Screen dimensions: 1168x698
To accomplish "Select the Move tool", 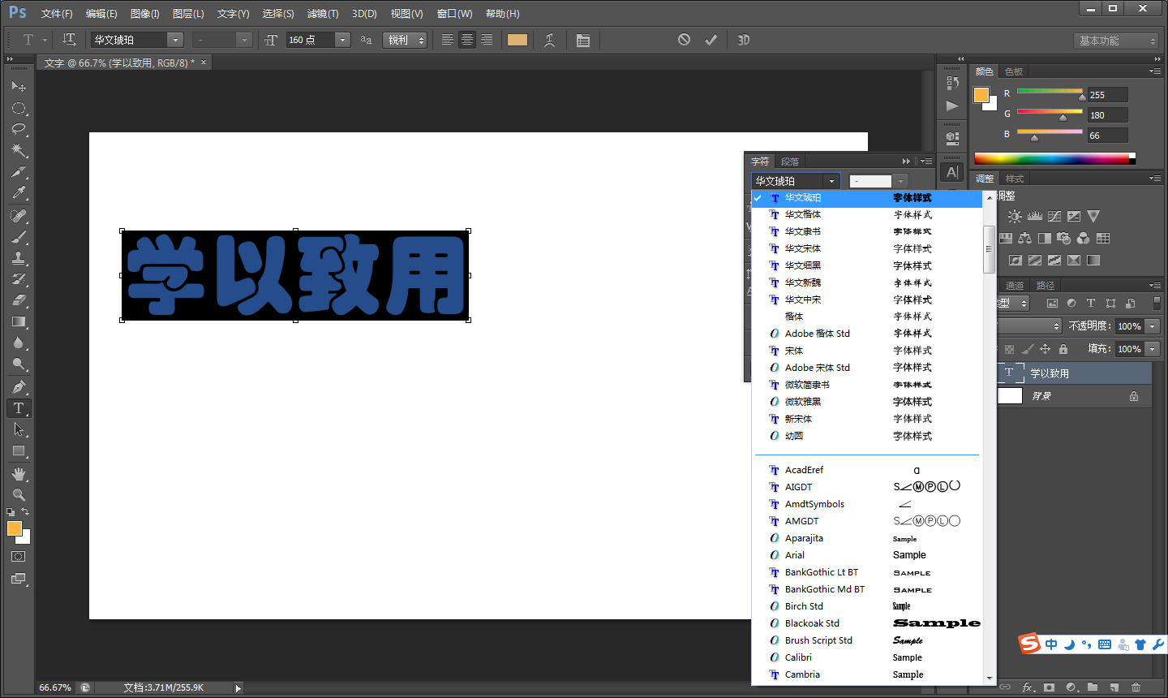I will 19,87.
